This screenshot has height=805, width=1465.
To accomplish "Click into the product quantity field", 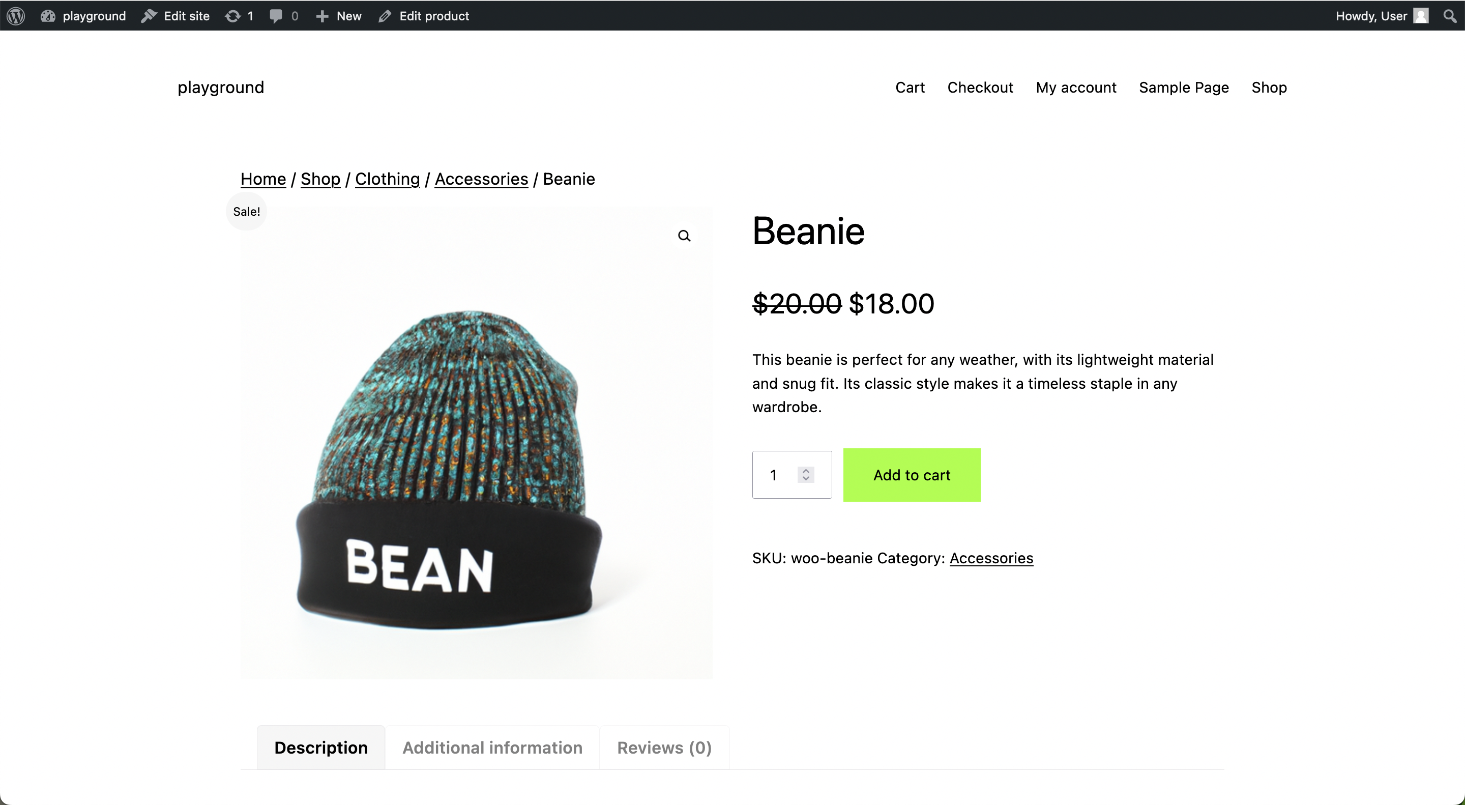I will [792, 474].
